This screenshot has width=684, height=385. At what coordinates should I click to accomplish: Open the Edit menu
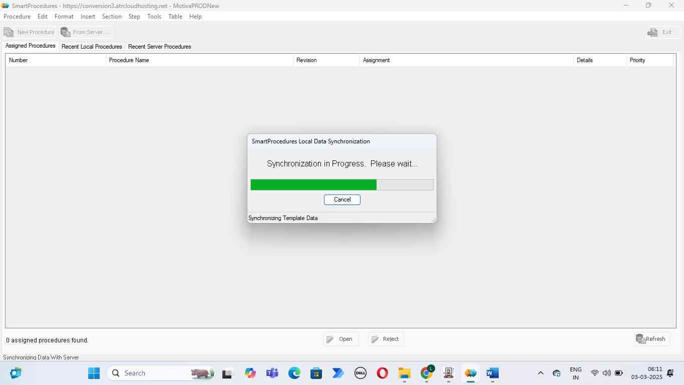(x=43, y=17)
